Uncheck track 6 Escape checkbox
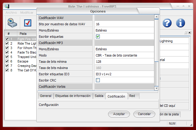Image resolution: width=196 pixels, height=130 pixels. click(x=7, y=61)
